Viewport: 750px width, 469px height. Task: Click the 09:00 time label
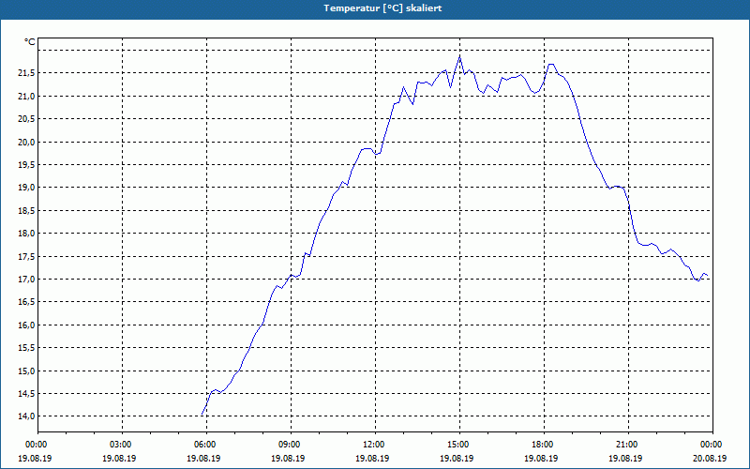pyautogui.click(x=289, y=445)
